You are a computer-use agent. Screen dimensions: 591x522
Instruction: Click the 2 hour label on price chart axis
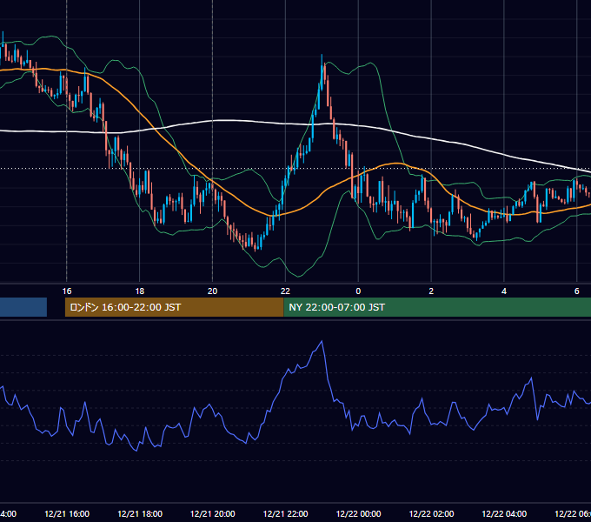pos(431,291)
